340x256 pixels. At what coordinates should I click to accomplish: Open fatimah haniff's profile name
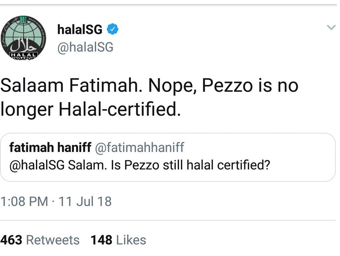pyautogui.click(x=50, y=147)
